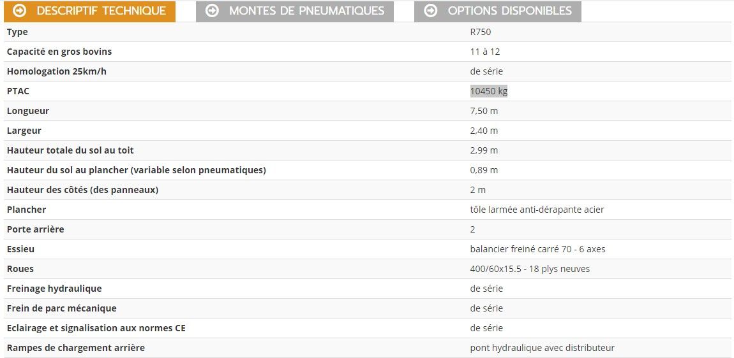This screenshot has height=358, width=734.
Task: Show the Options Disponibles tab label
Action: (x=509, y=11)
